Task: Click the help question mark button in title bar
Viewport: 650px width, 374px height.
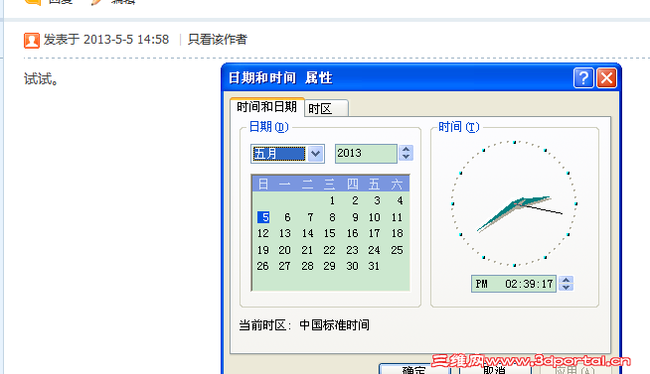Action: 583,77
